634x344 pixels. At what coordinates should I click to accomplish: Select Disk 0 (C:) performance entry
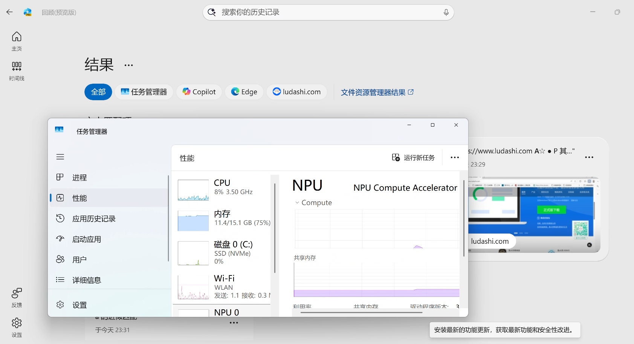(x=222, y=252)
